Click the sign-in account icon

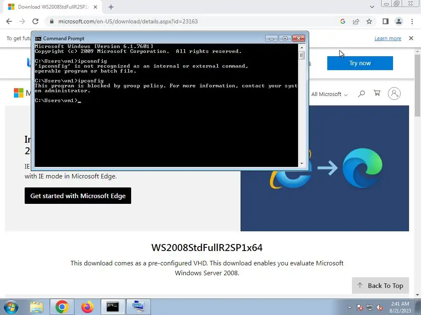click(394, 94)
